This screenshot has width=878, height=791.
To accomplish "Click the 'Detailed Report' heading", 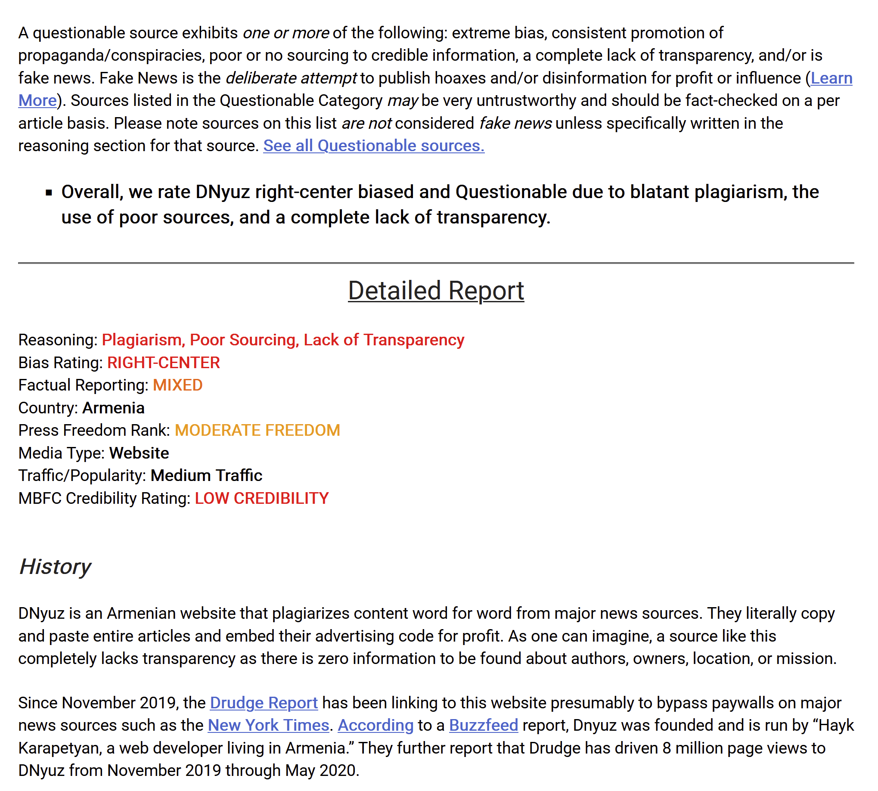I will click(x=435, y=290).
